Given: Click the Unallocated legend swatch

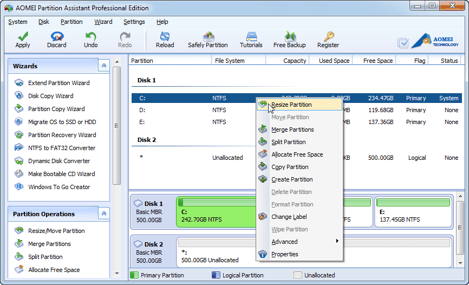Looking at the screenshot, I should point(298,275).
